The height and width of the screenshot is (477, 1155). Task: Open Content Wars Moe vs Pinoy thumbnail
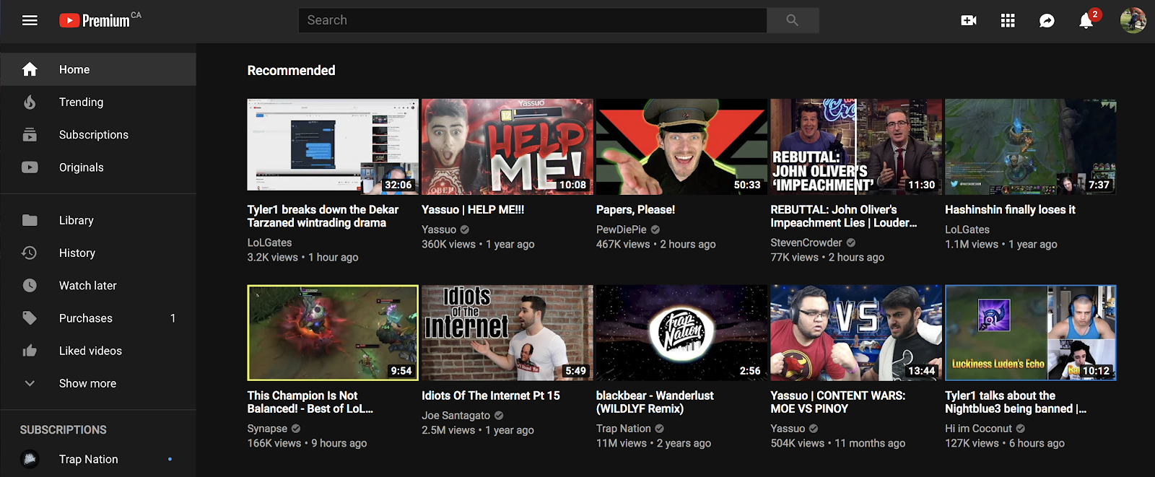(x=856, y=333)
